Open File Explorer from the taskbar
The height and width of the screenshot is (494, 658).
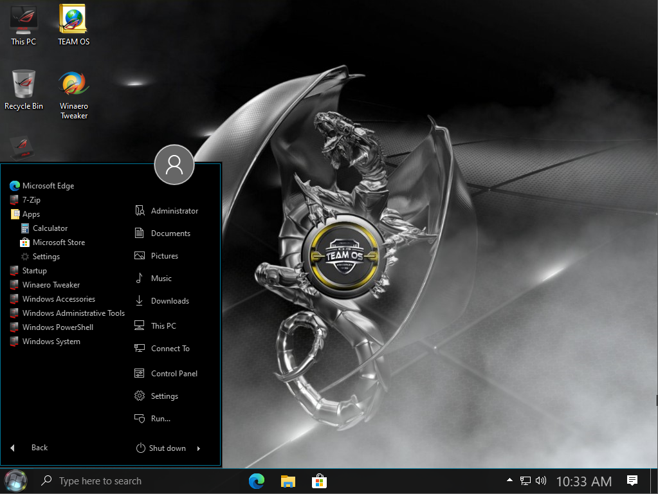pyautogui.click(x=288, y=481)
